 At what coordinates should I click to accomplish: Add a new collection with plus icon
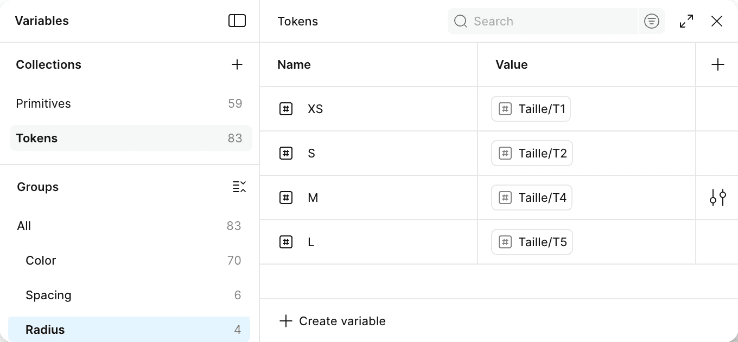[237, 65]
